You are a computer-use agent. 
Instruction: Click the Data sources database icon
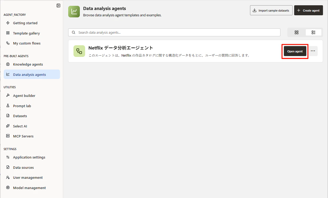[8, 167]
